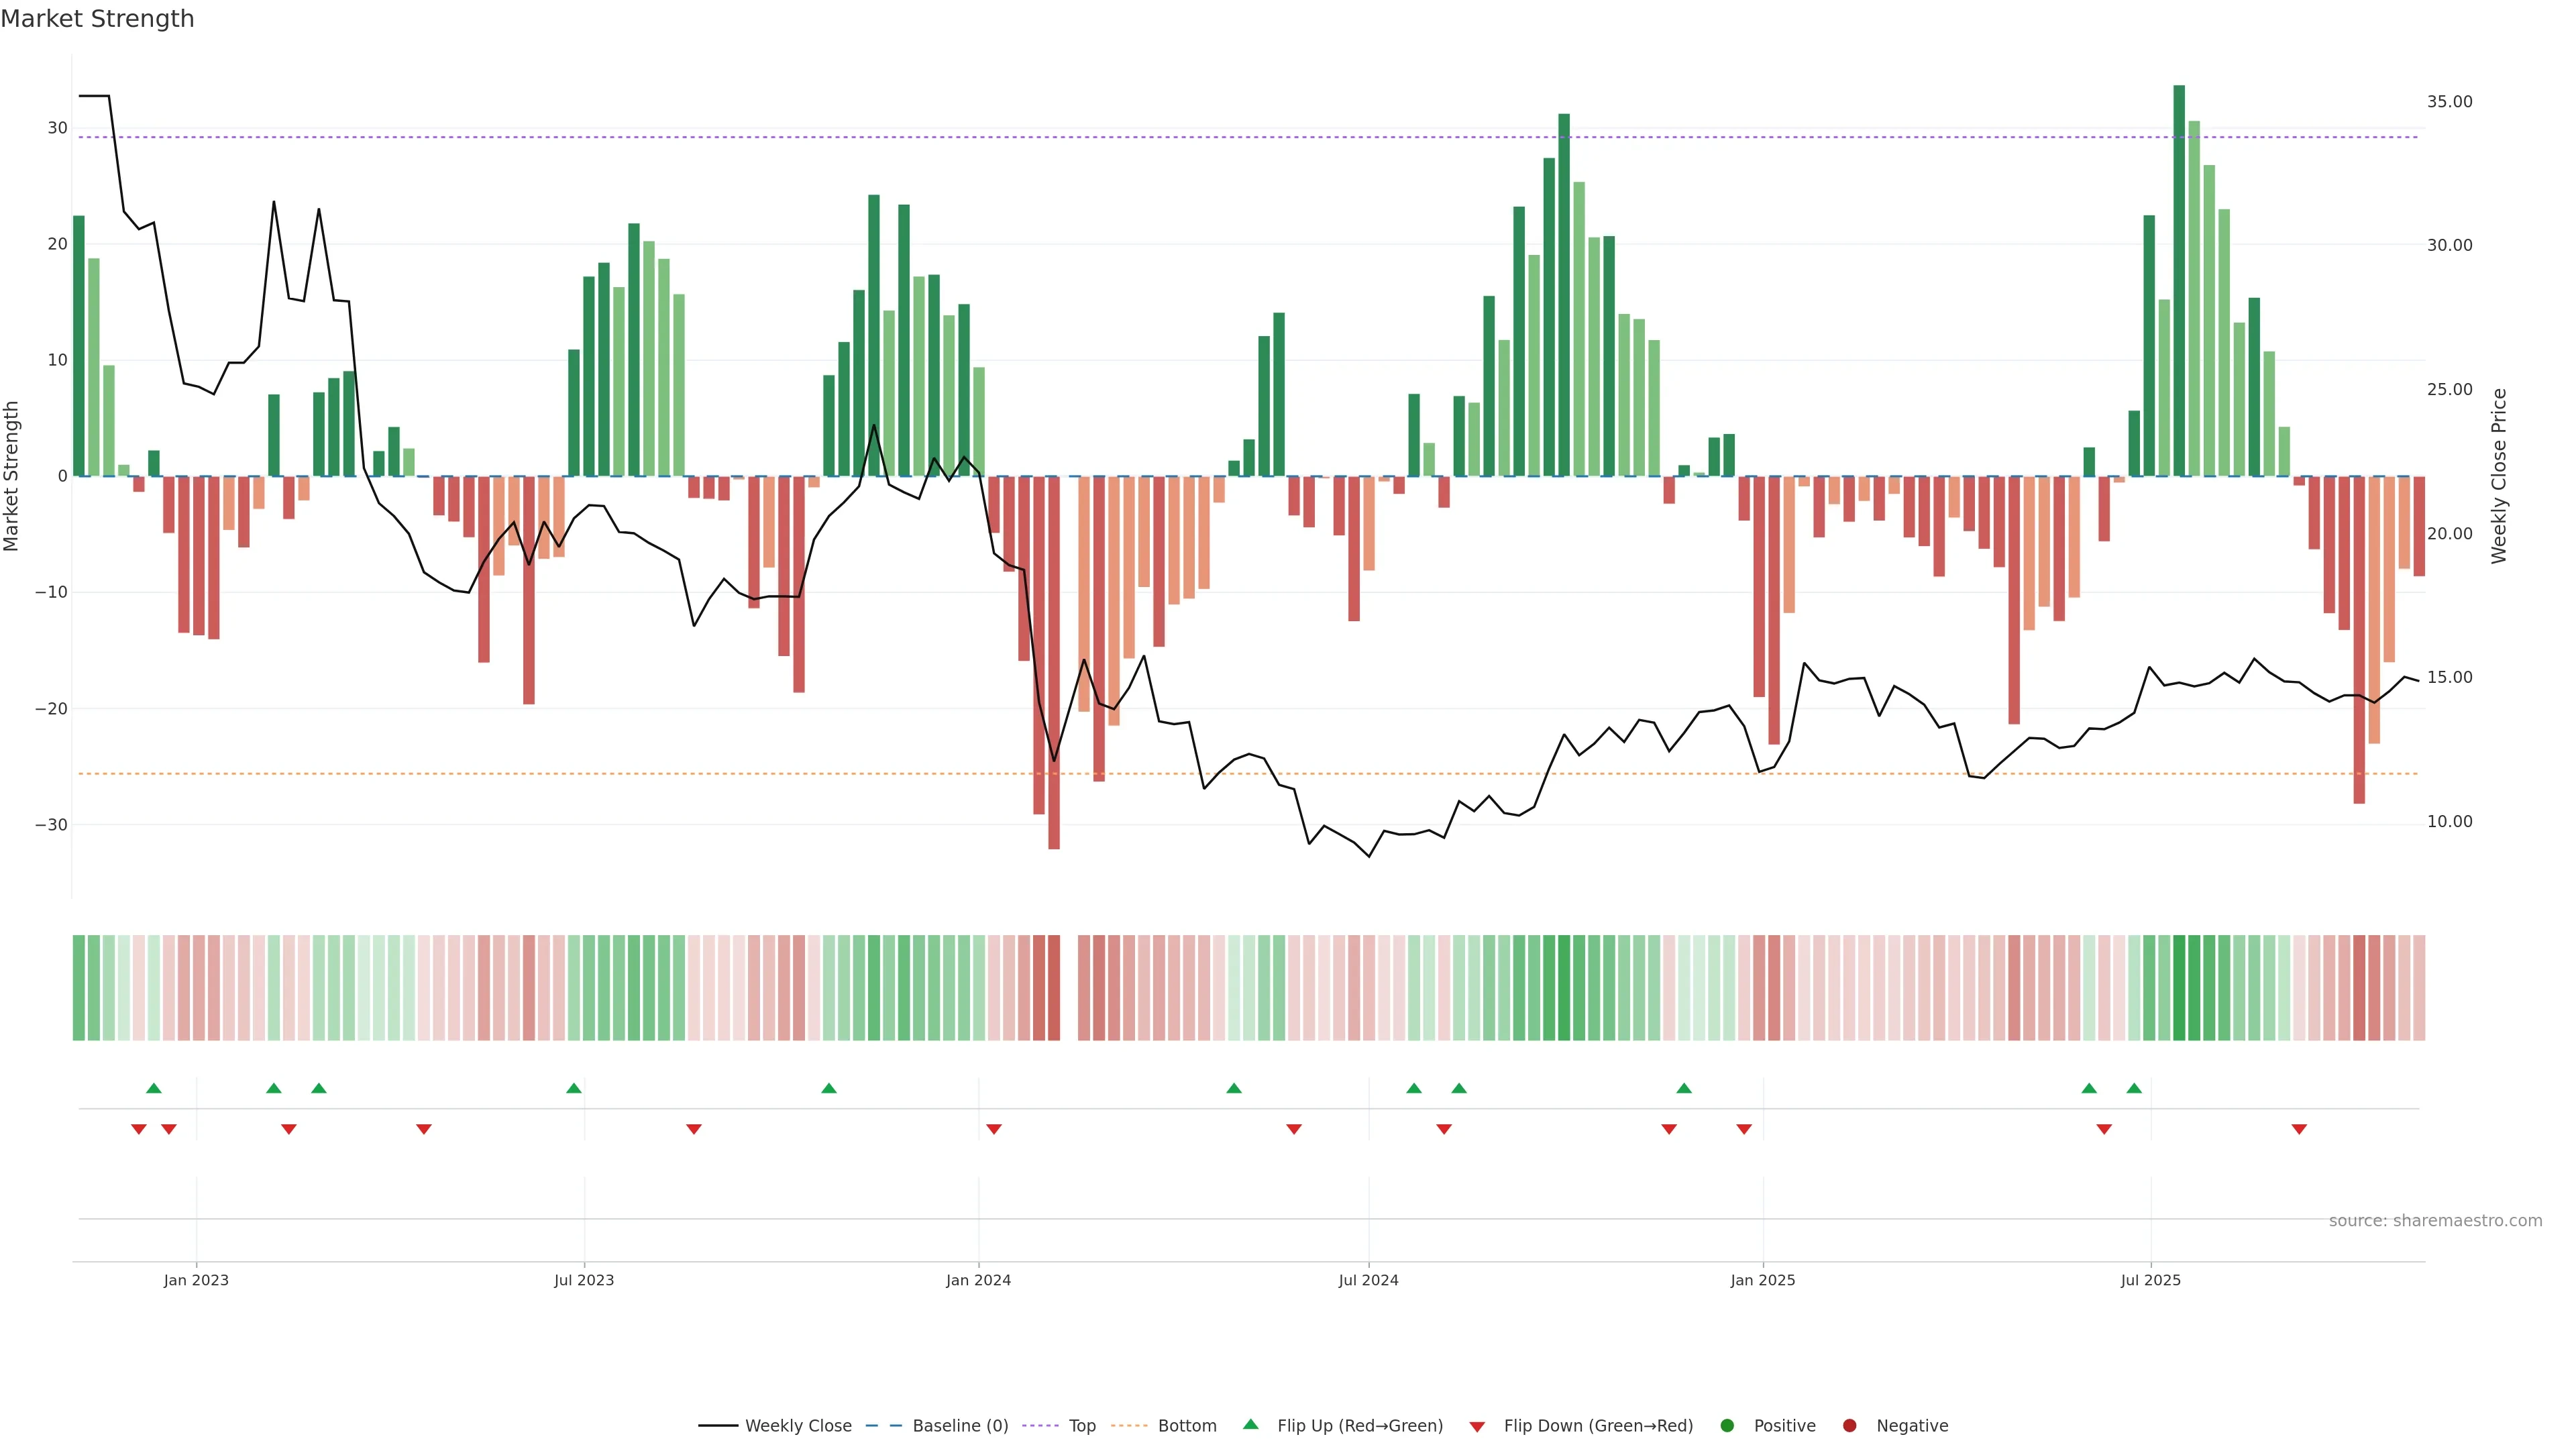This screenshot has height=1449, width=2576.
Task: Click the darkest green heat-strip cell after Jul 2025
Action: pyautogui.click(x=2179, y=987)
